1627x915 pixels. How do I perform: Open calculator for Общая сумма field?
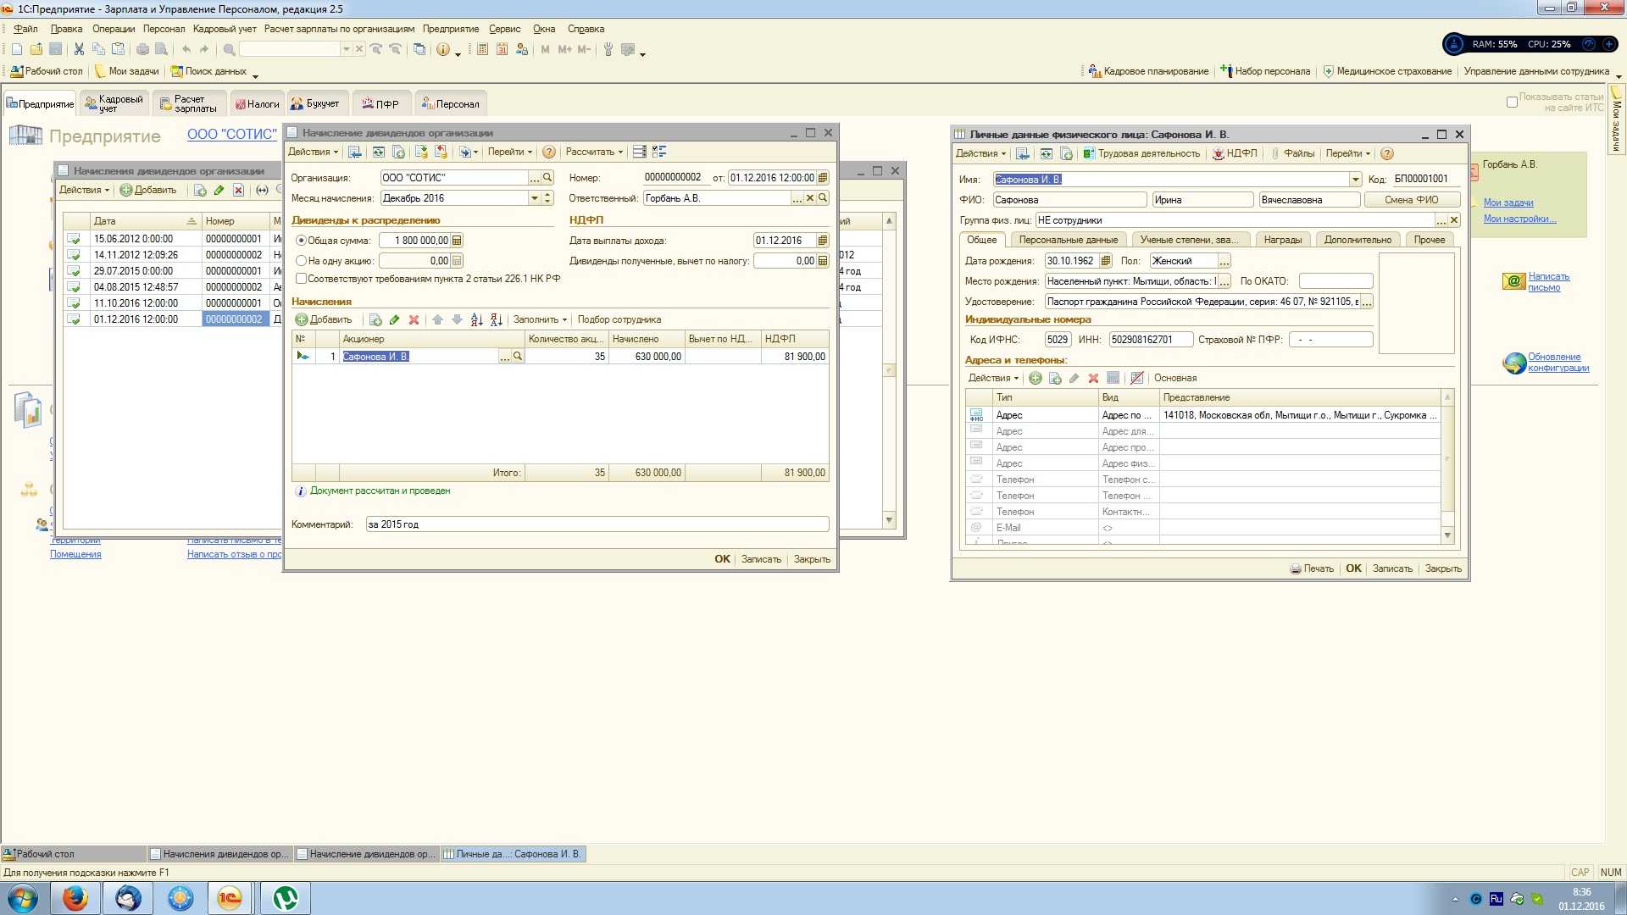[x=457, y=241]
